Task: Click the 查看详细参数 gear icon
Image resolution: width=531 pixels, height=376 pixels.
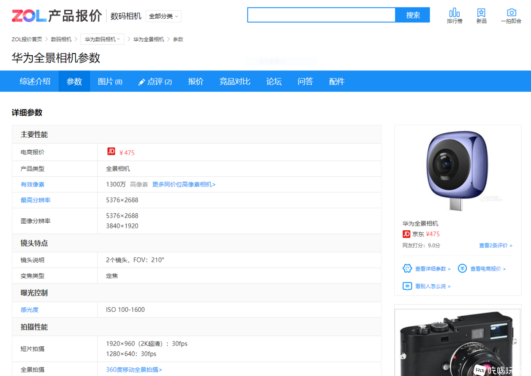Action: [407, 268]
